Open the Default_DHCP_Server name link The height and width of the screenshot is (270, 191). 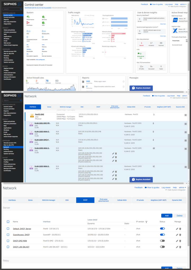pos(22,229)
